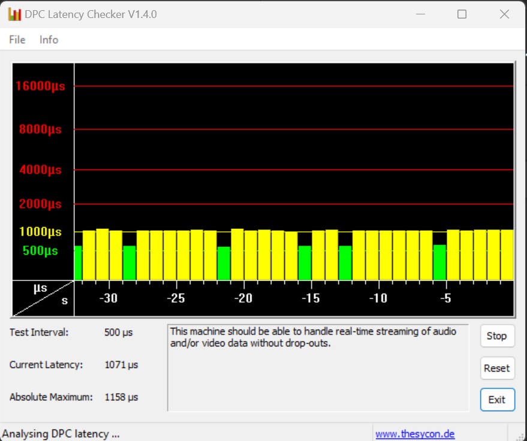Click the 500 µs test interval value

click(118, 333)
